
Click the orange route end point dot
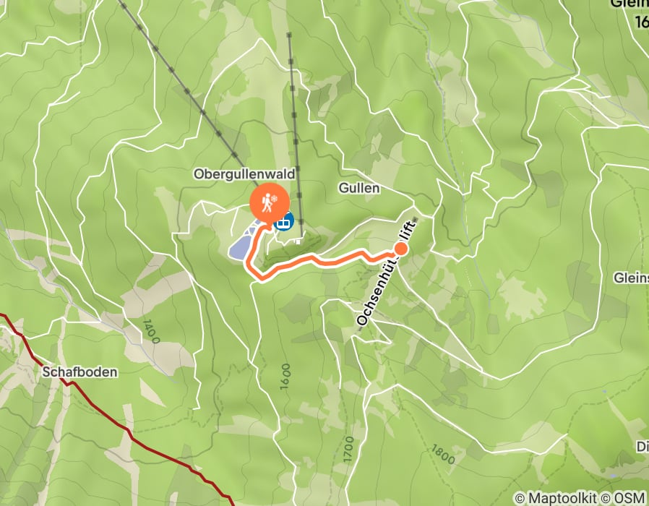click(400, 249)
